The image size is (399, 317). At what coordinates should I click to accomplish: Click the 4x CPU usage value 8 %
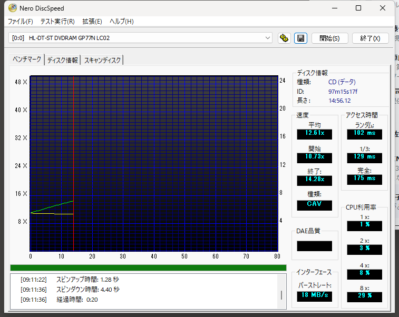(364, 273)
